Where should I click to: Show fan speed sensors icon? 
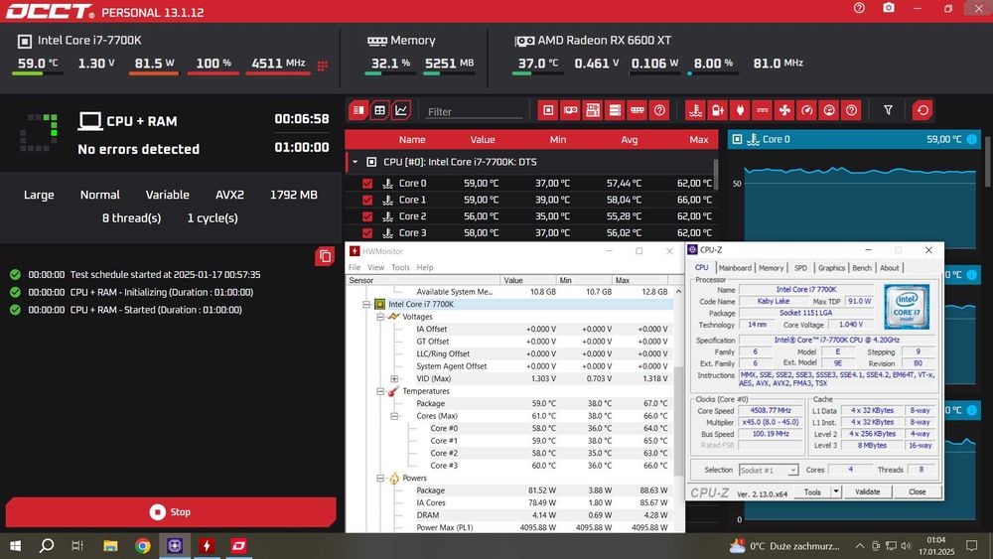coord(784,110)
